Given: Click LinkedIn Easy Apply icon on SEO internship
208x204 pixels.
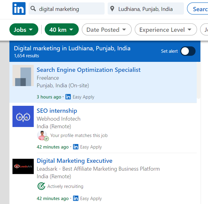Looking at the screenshot, I should tap(76, 147).
